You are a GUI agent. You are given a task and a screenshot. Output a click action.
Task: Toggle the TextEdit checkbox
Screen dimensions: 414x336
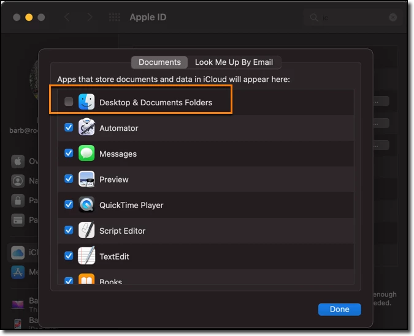coord(69,256)
